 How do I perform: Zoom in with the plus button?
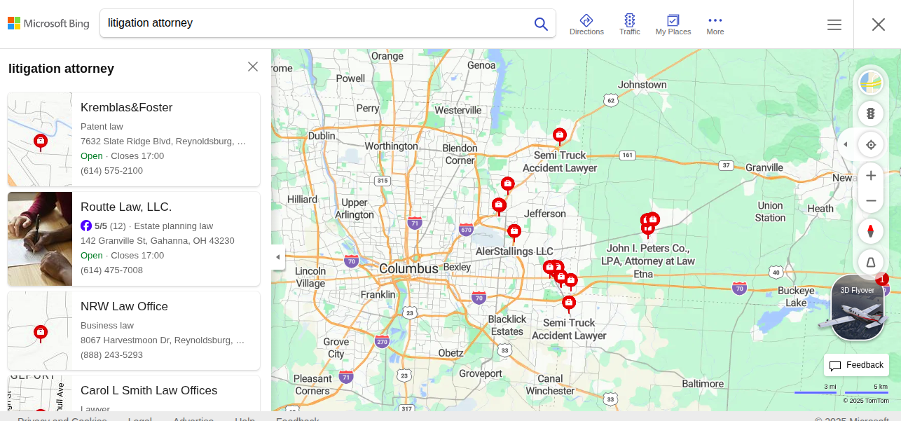pyautogui.click(x=871, y=176)
